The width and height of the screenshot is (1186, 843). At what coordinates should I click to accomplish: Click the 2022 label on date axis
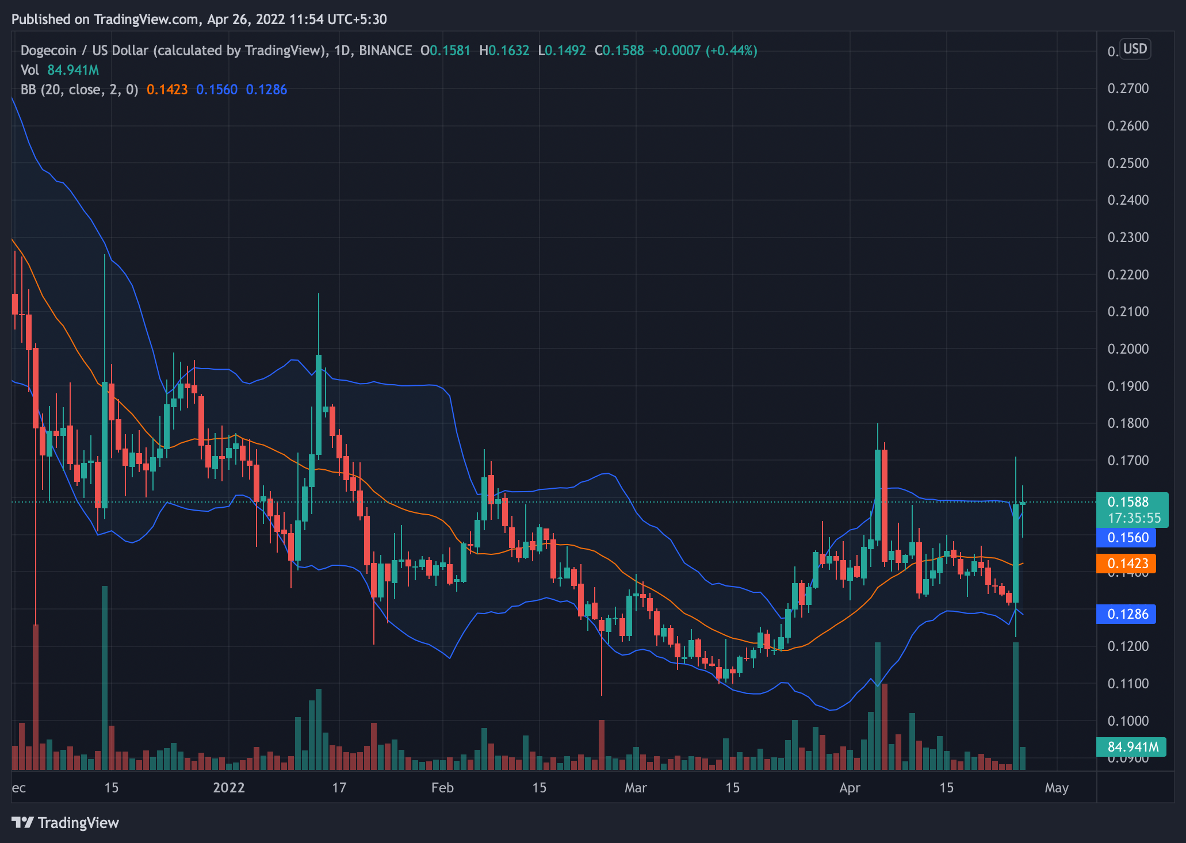pos(229,788)
